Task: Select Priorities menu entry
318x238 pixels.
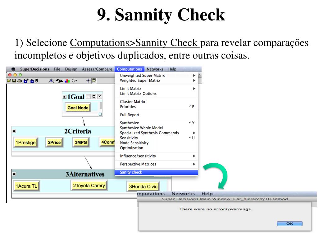Action: point(157,107)
